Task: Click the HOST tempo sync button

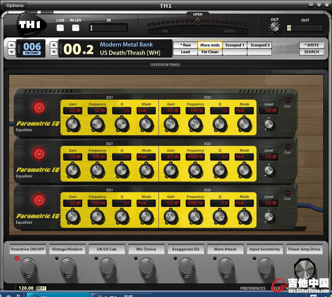Action: click(x=41, y=288)
